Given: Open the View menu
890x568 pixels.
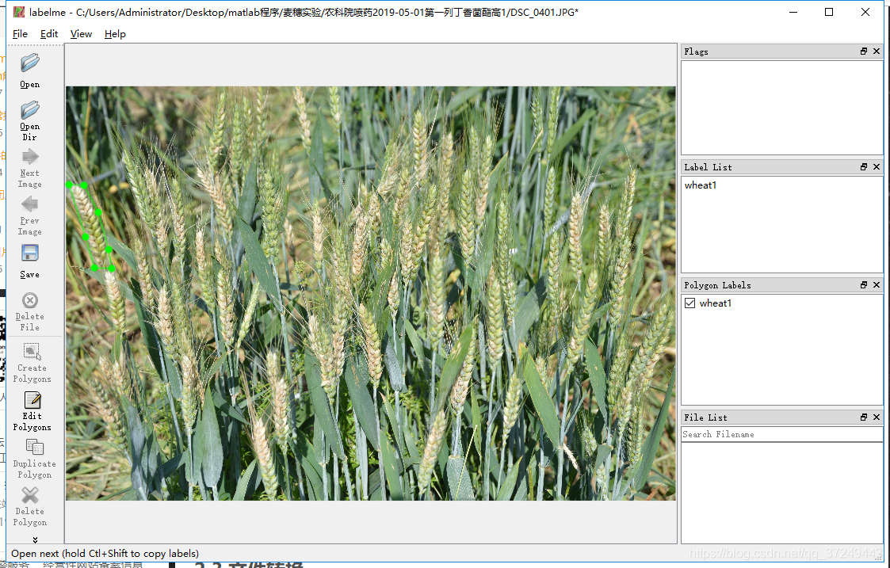Looking at the screenshot, I should click(x=81, y=34).
